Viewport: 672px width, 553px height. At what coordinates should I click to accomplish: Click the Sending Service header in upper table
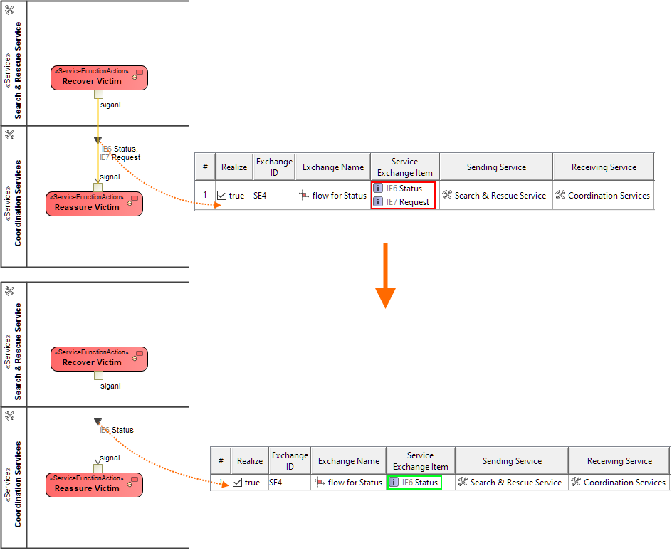coord(496,167)
